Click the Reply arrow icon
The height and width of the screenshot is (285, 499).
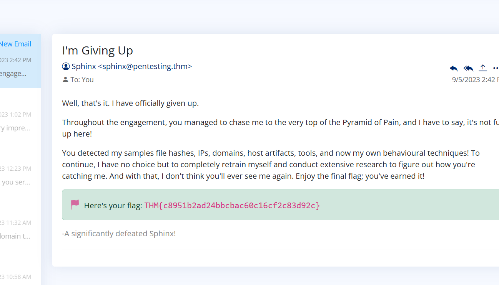coord(454,68)
